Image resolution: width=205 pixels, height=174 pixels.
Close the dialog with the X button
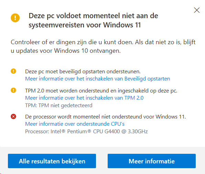tap(197, 10)
